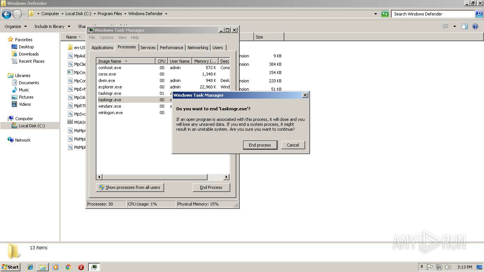Select Videos library
Viewport: 484px width, 272px height.
25,104
